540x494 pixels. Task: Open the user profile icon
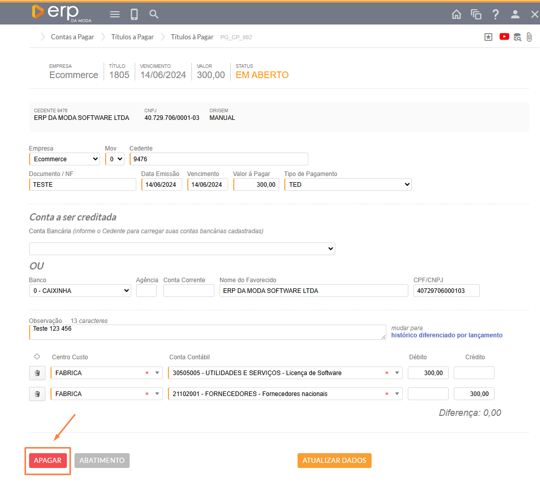point(515,14)
